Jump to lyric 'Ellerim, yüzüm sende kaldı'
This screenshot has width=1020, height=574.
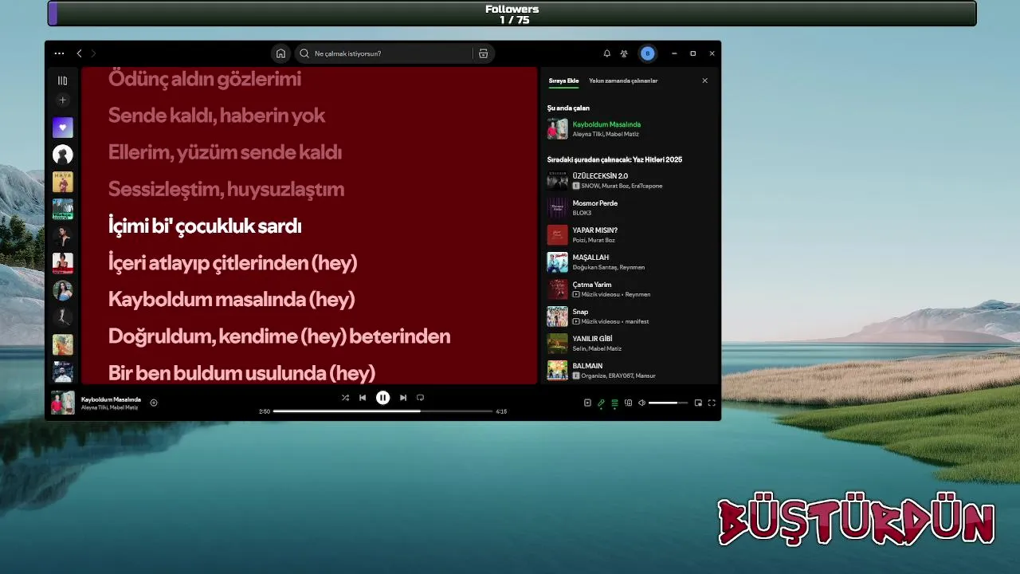point(225,152)
